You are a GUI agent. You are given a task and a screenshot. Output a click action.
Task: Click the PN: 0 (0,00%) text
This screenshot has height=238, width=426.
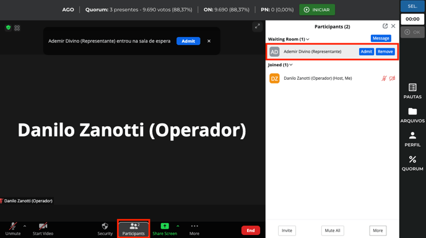(277, 10)
